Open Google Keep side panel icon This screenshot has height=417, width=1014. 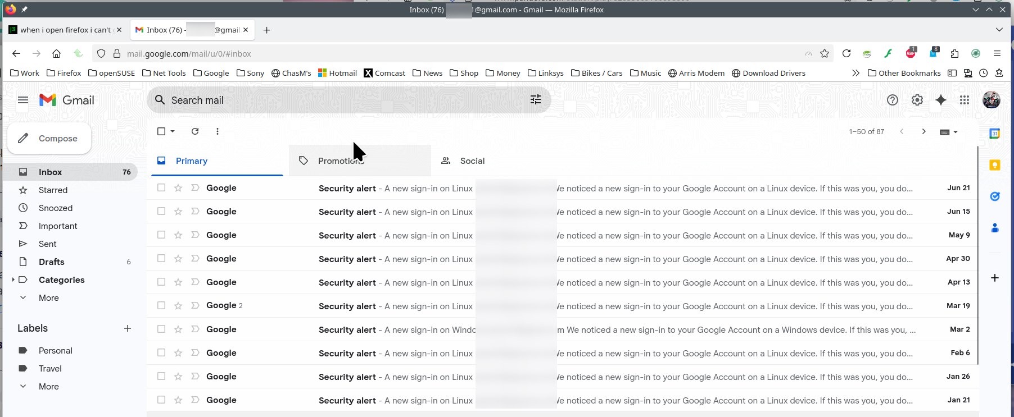(995, 165)
